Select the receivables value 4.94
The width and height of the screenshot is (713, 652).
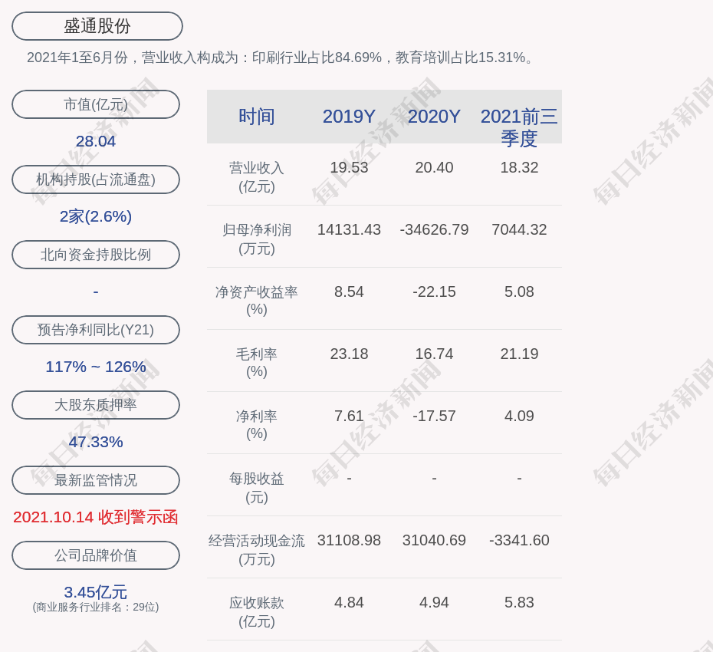tap(434, 602)
